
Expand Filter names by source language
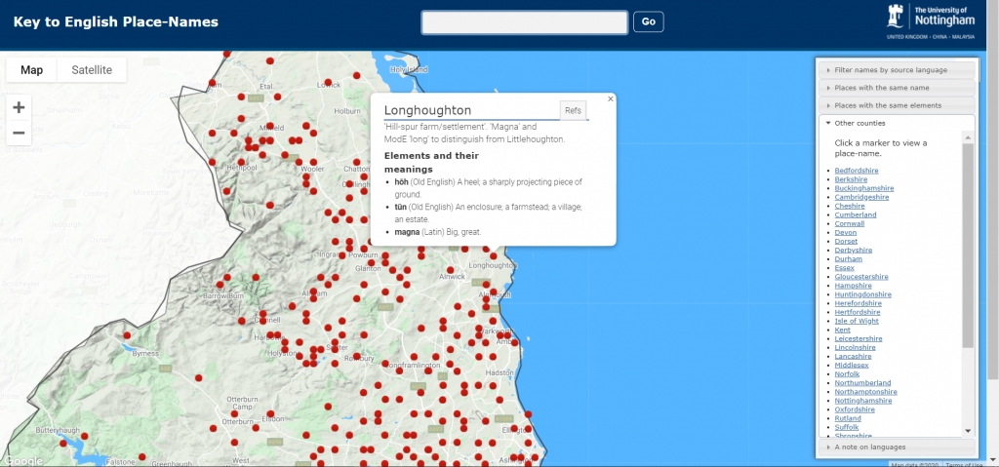tap(896, 70)
